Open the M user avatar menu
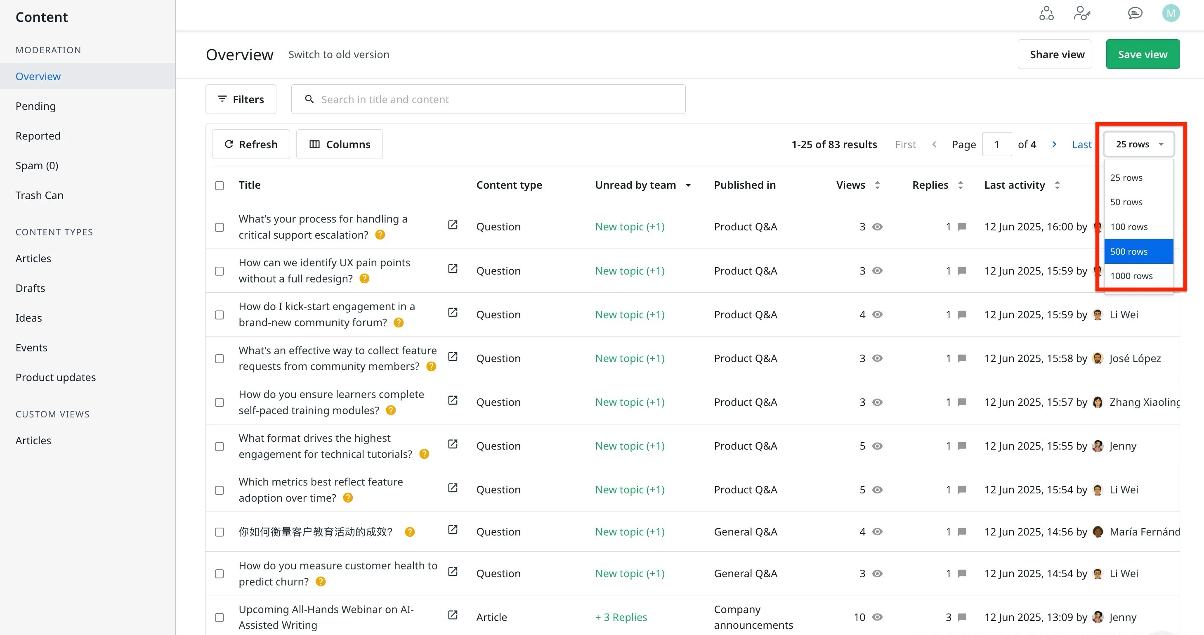 click(1170, 13)
